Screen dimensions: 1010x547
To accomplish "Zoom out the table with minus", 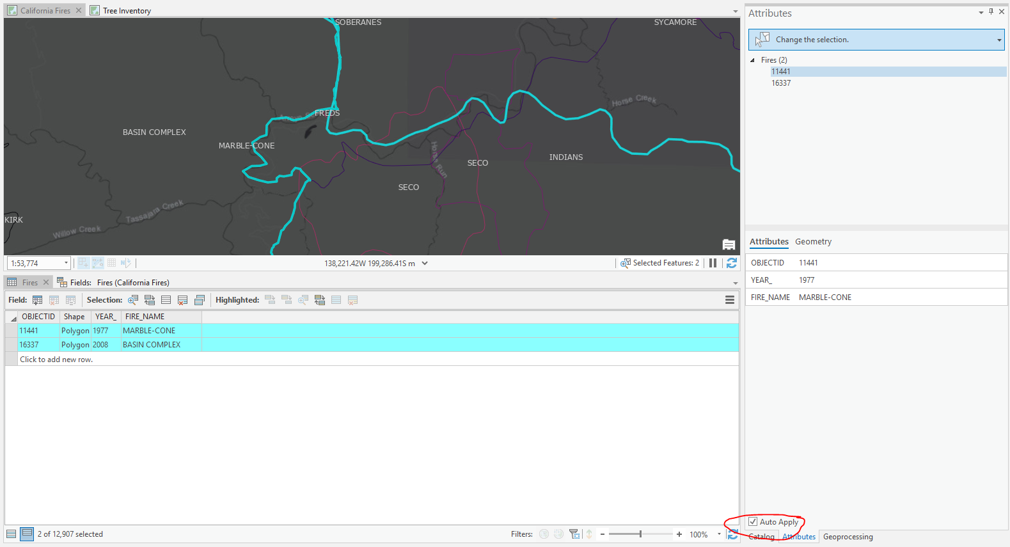I will pos(603,534).
